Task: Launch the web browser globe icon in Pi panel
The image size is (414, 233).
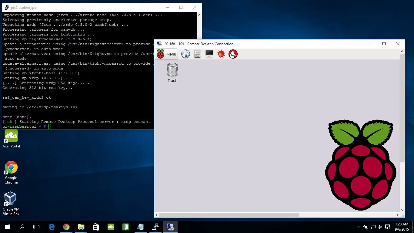Action: 185,54
